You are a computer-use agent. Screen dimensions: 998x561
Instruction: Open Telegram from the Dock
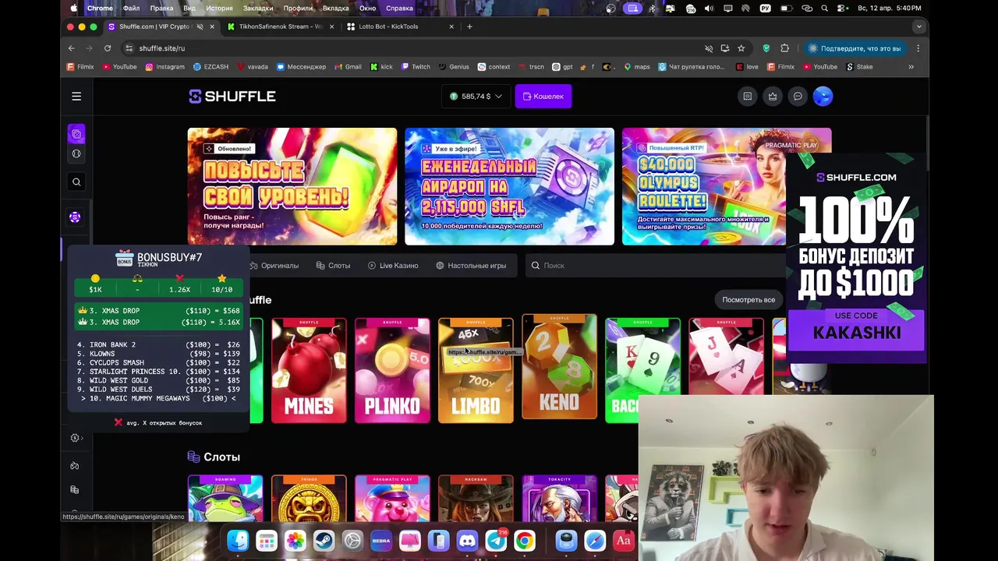coord(496,540)
